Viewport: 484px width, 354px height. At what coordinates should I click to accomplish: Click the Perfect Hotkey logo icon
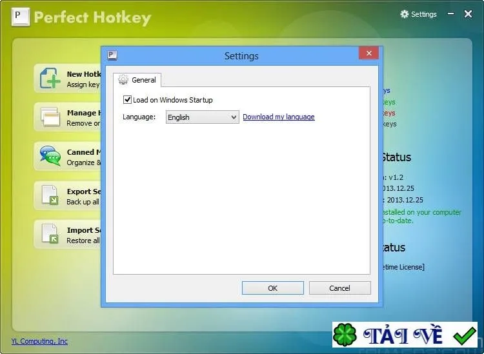tap(21, 17)
